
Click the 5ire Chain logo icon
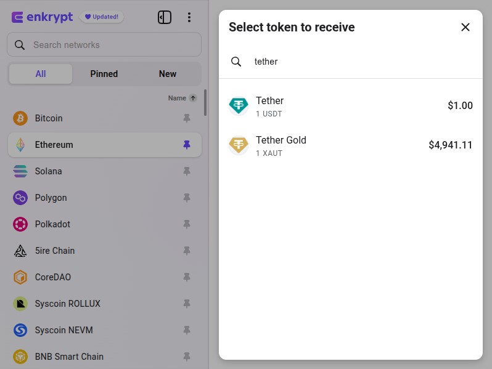20,251
